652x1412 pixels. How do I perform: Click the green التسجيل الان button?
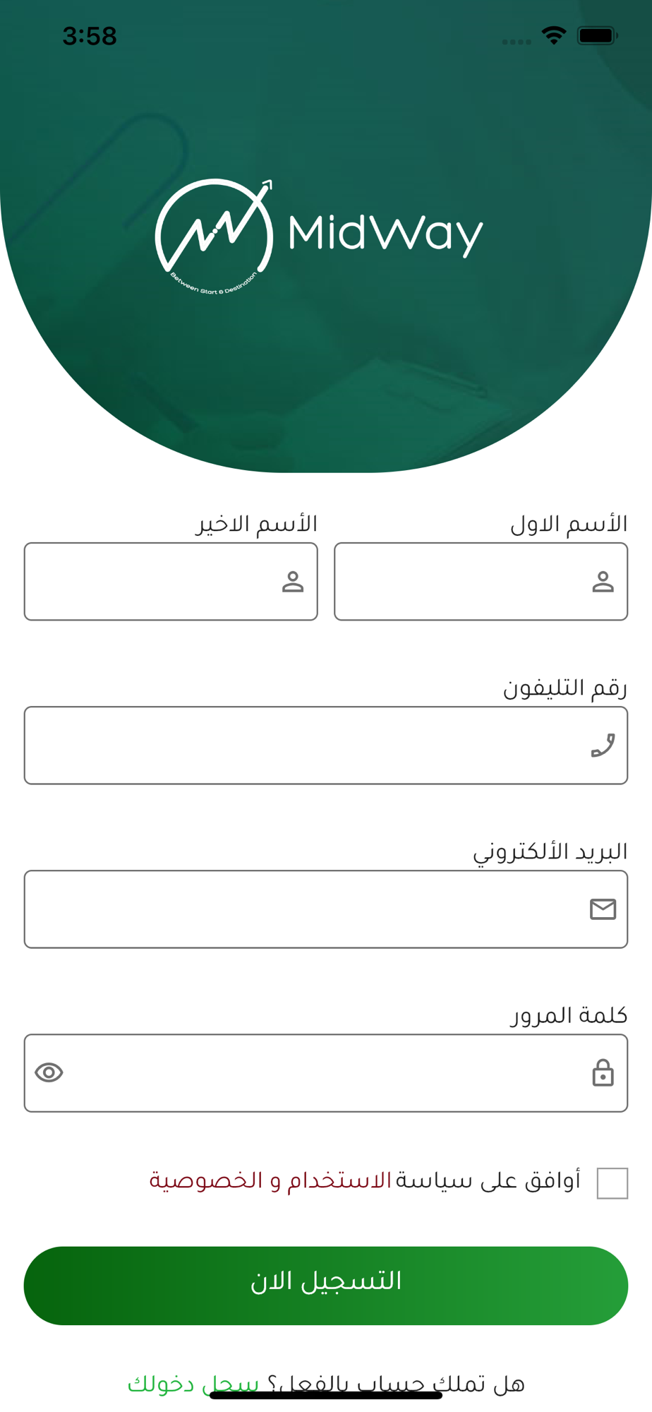pos(326,1286)
